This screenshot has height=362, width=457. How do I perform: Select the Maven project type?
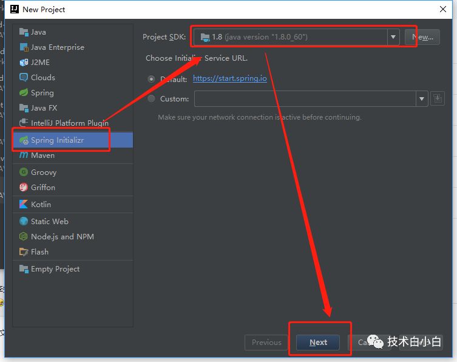73,155
